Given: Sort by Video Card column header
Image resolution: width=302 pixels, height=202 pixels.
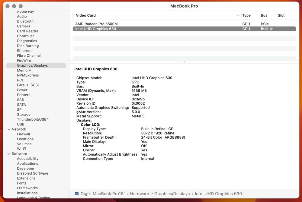Looking at the screenshot, I should coord(86,15).
